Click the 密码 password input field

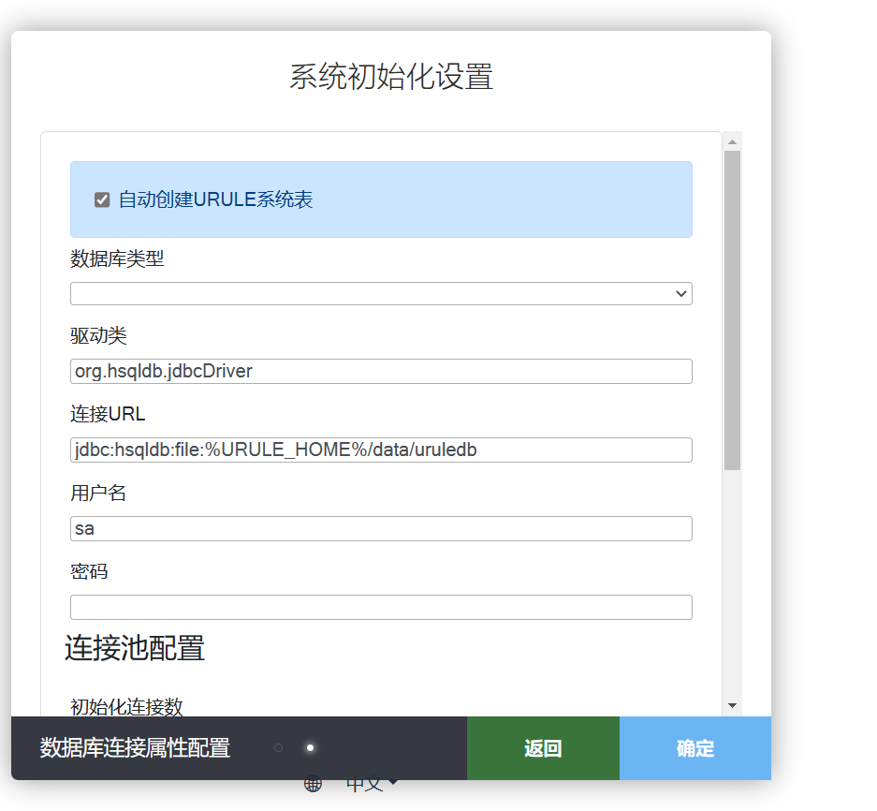coord(381,607)
